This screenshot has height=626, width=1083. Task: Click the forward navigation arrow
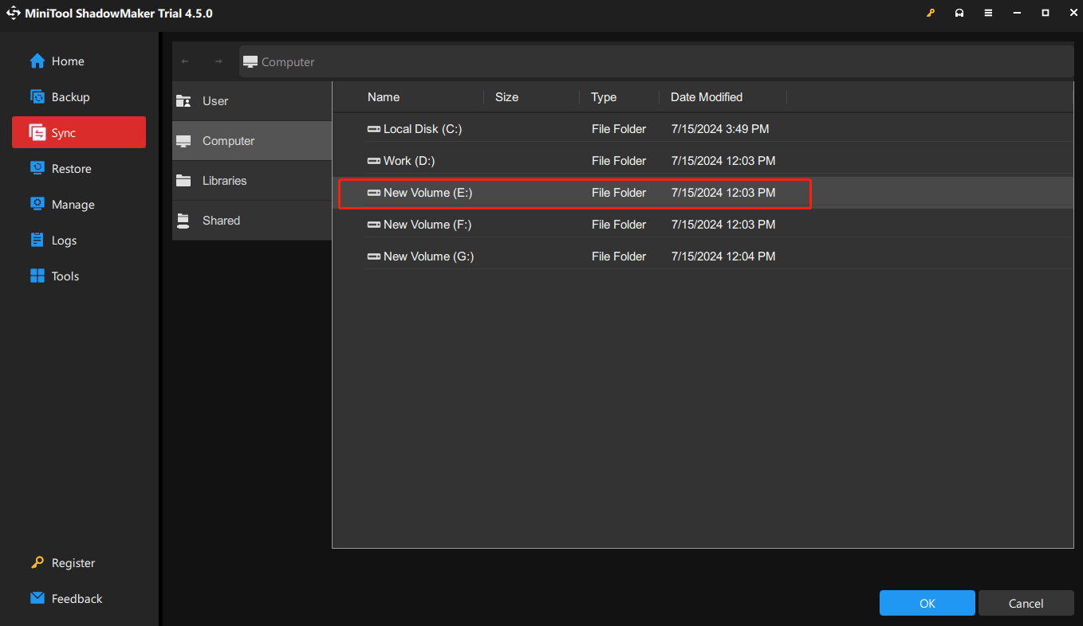[x=218, y=61]
